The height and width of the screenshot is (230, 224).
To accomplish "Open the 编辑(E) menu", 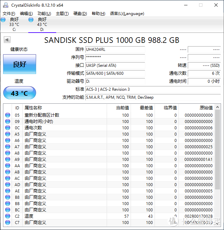I will pos(26,14).
